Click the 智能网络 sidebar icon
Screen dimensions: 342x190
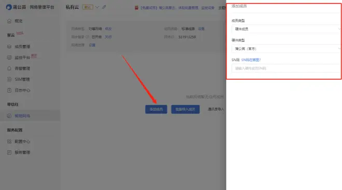click(x=9, y=116)
